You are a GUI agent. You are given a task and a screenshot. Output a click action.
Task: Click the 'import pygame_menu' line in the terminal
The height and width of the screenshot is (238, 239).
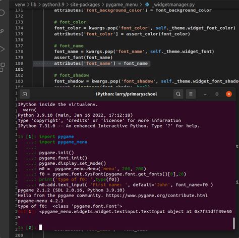pos(63,142)
